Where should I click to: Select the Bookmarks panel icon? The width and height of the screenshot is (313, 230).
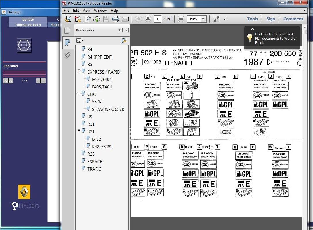[68, 42]
